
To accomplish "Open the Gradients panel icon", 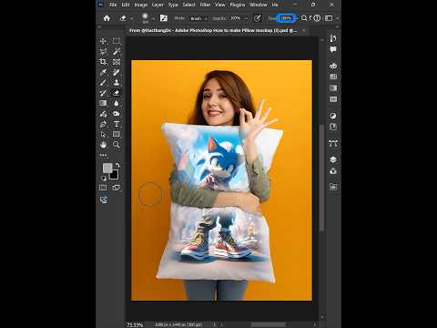I will (333, 88).
